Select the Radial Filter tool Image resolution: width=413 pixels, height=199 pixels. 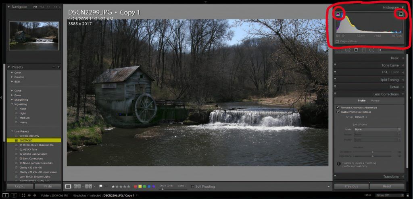click(x=371, y=50)
